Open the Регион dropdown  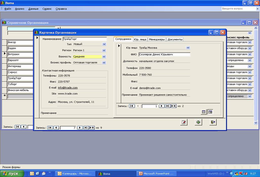[104, 50]
